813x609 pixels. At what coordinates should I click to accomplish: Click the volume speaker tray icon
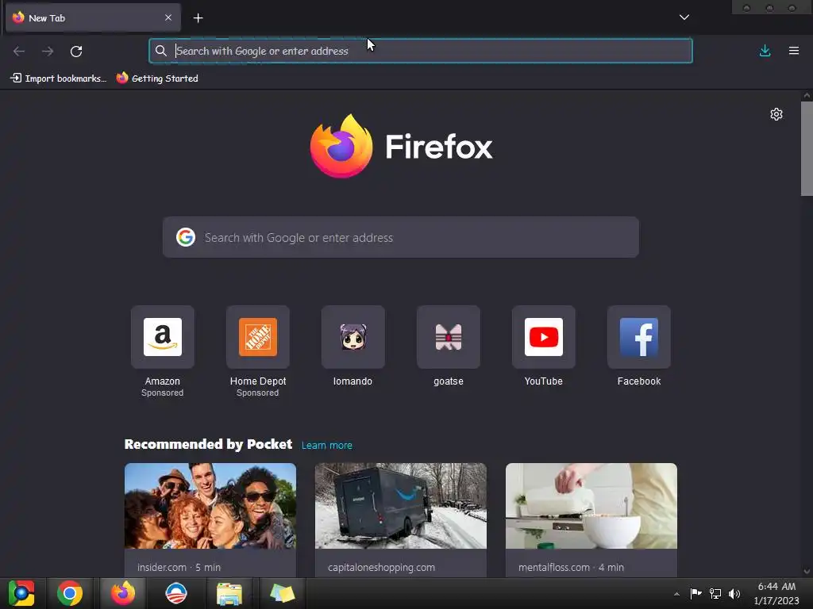(x=734, y=593)
